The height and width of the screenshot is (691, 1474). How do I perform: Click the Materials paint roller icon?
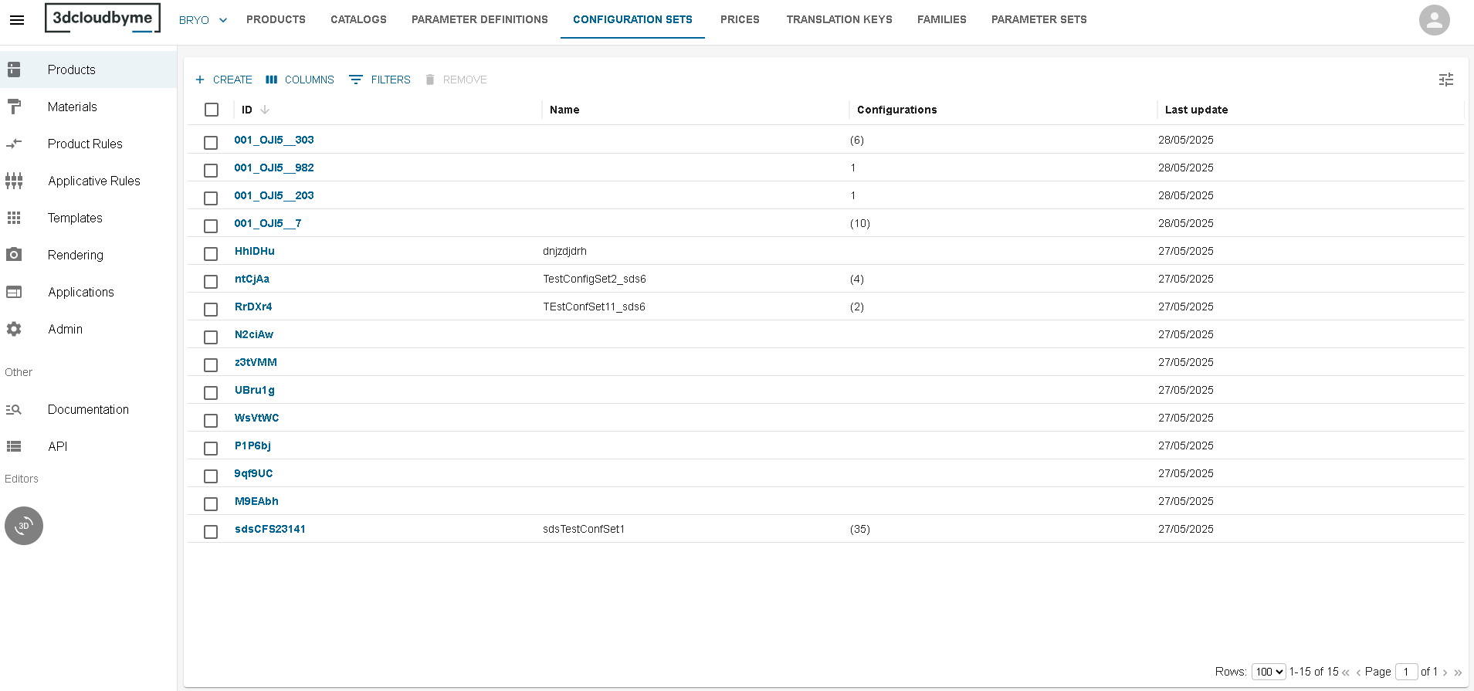(14, 107)
